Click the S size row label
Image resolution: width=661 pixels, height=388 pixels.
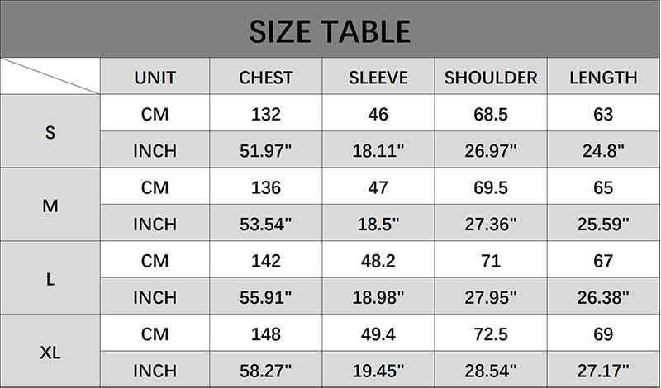tap(50, 132)
